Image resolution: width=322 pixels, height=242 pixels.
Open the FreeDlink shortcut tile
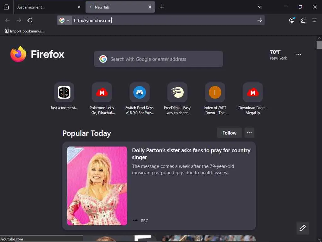click(177, 99)
